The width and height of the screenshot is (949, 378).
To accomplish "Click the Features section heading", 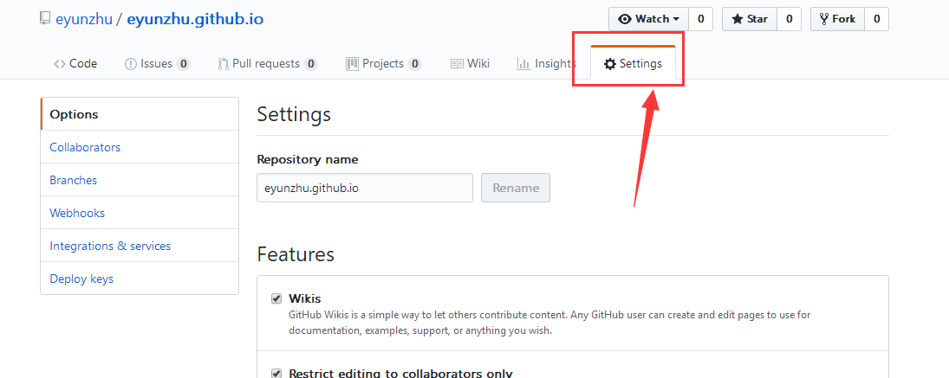I will (296, 254).
